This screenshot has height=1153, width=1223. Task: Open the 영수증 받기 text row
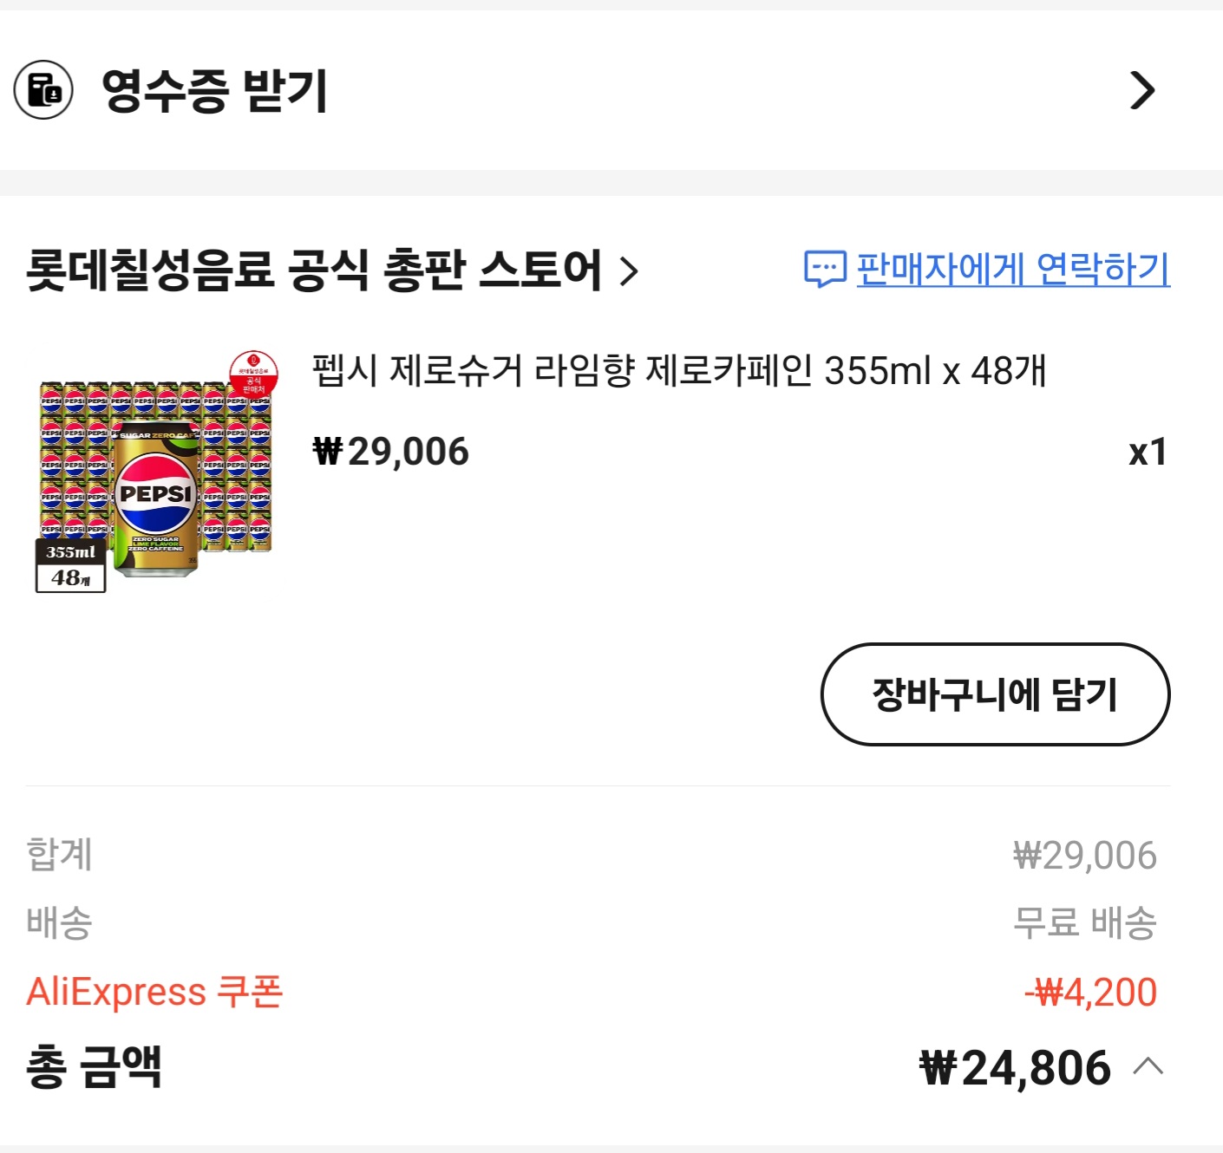pyautogui.click(x=215, y=90)
